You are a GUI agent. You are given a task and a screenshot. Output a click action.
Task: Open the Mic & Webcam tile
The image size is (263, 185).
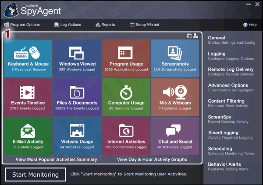(175, 97)
